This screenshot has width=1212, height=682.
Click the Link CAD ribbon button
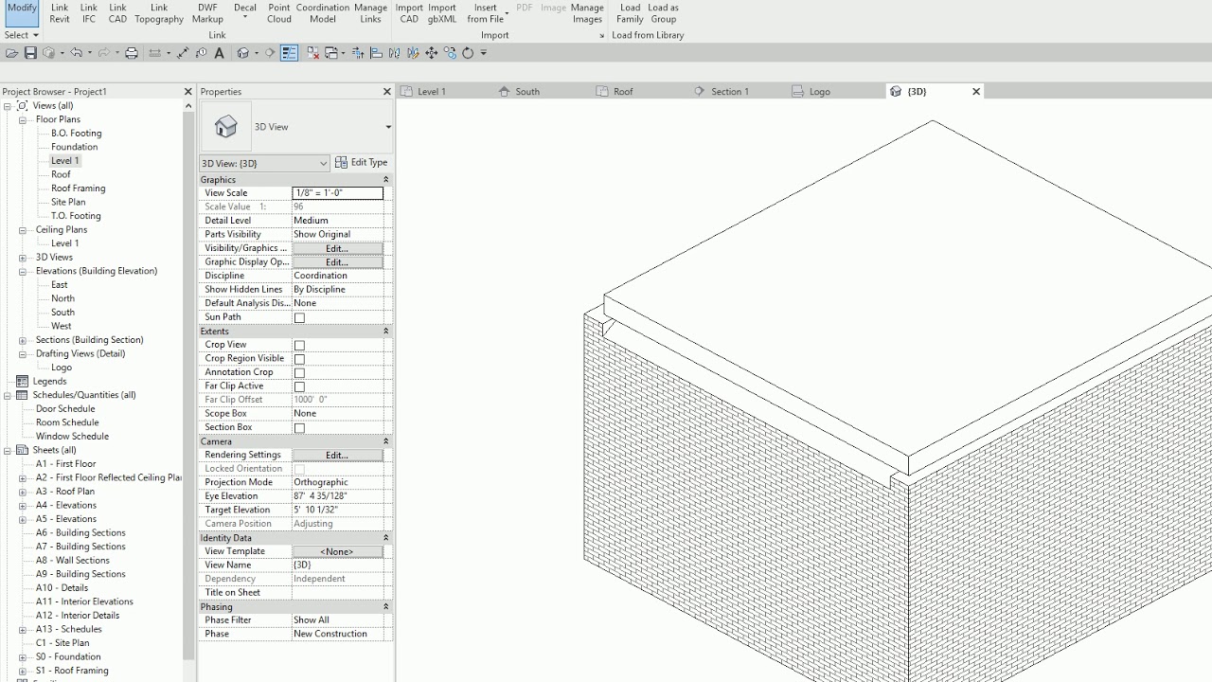(x=117, y=13)
